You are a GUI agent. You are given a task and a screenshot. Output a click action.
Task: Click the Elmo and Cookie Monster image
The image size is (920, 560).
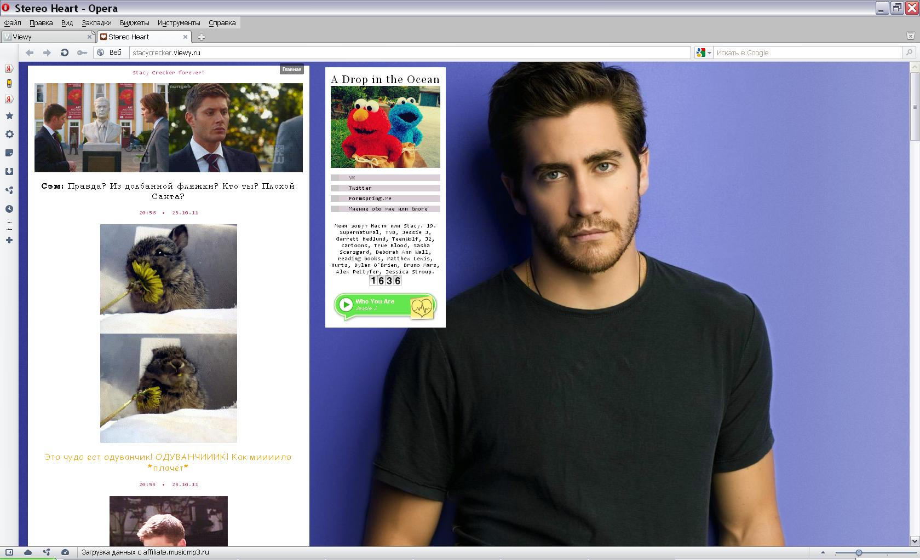coord(386,127)
